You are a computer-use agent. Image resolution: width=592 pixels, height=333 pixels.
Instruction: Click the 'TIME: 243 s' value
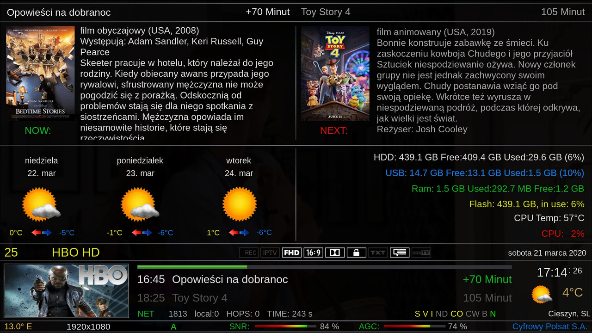290,314
